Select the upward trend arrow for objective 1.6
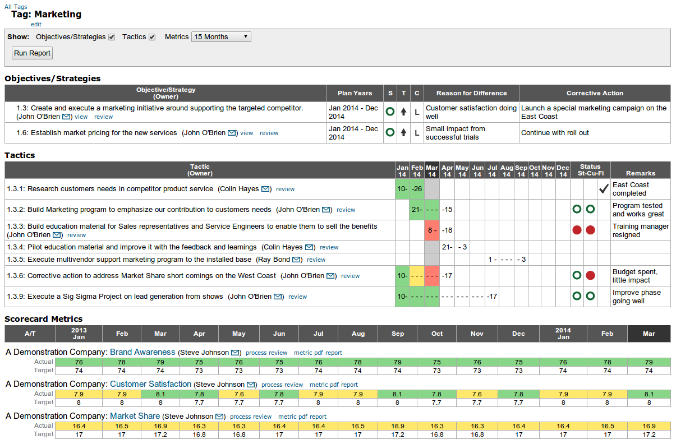Screen dimensions: 676x444 403,133
